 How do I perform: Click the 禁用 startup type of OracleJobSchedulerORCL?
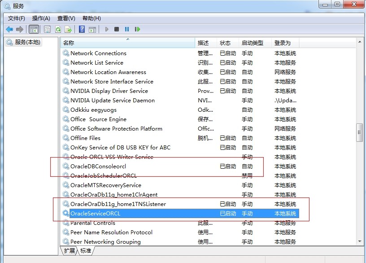(247, 175)
